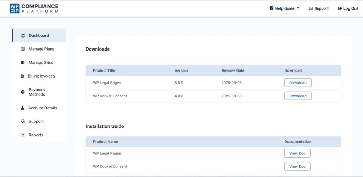Select Payment Methods in sidebar
The image size is (363, 177).
tap(39, 92)
